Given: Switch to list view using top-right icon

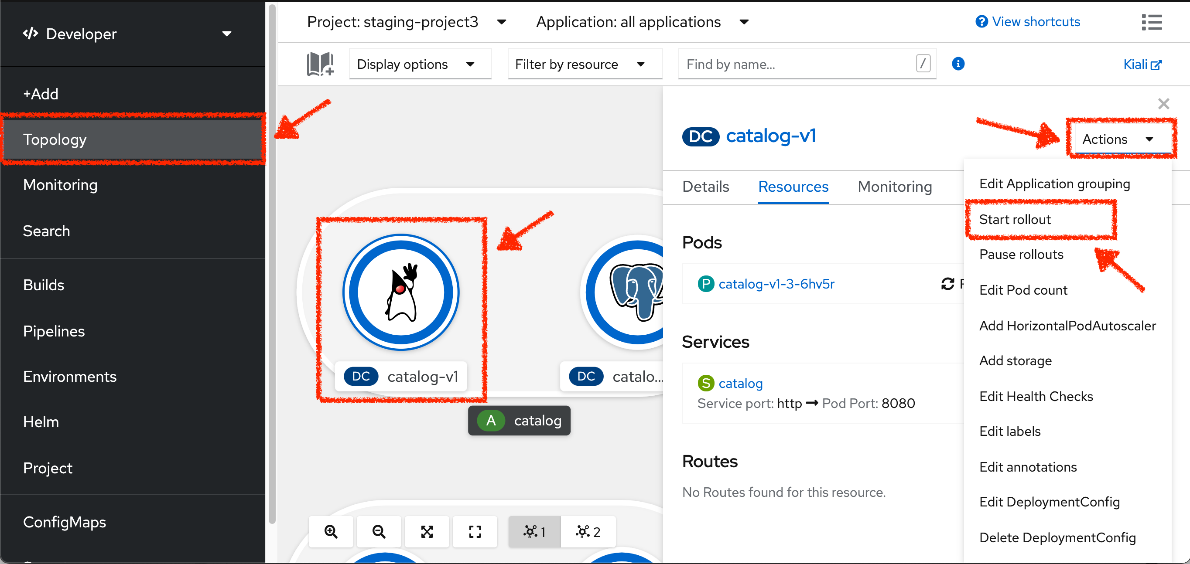Looking at the screenshot, I should point(1152,22).
